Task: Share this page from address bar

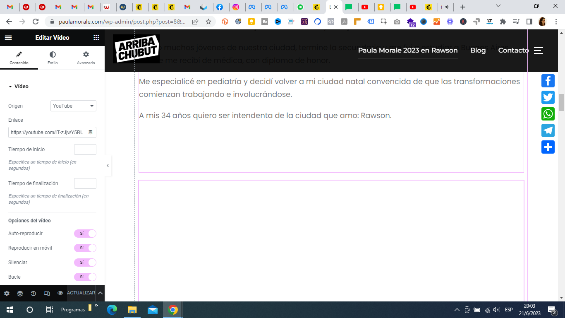Action: point(195,22)
